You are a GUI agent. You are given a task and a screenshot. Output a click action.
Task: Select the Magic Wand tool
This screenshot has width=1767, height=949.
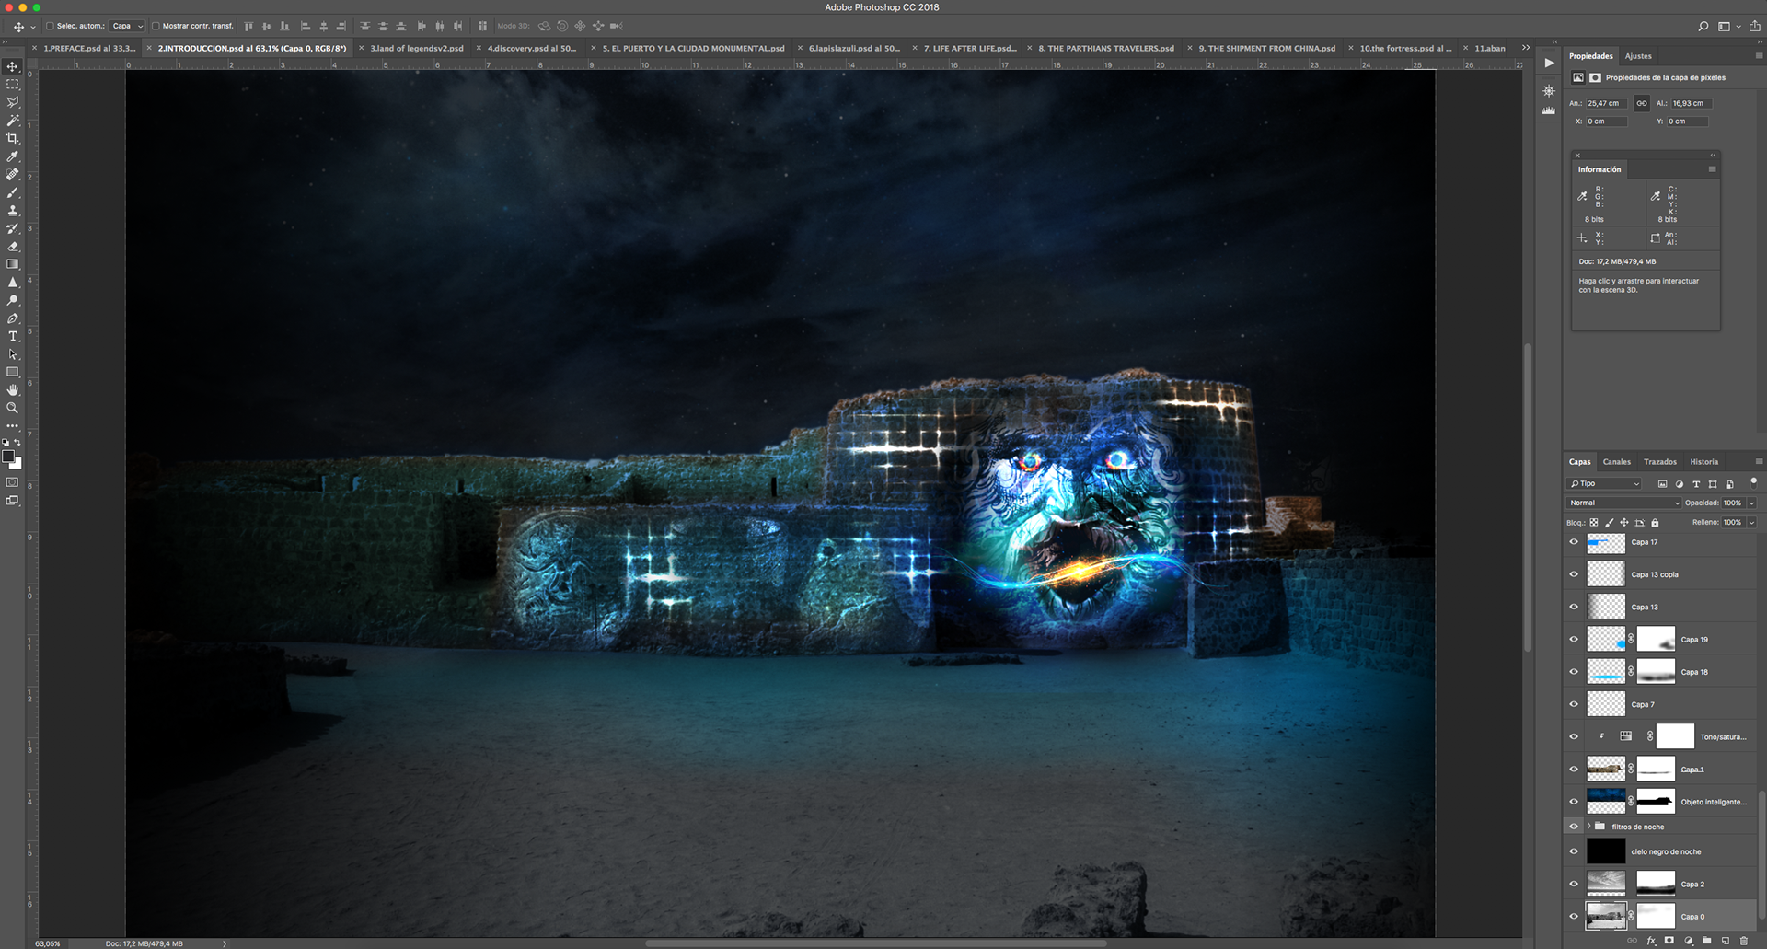[x=13, y=121]
